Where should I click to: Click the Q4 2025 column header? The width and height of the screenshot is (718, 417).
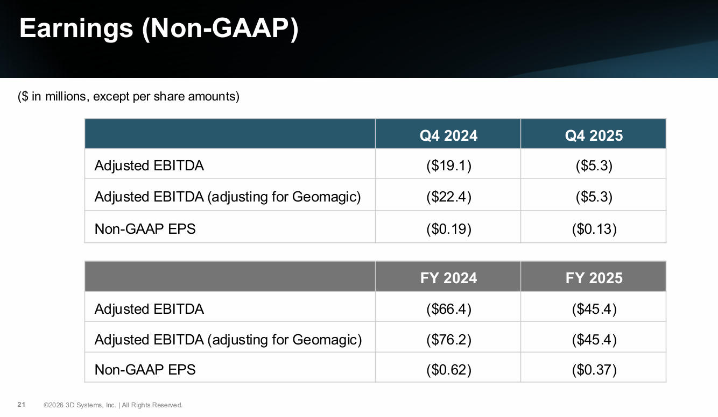pos(594,135)
